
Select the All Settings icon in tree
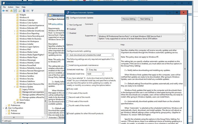click(15, 103)
